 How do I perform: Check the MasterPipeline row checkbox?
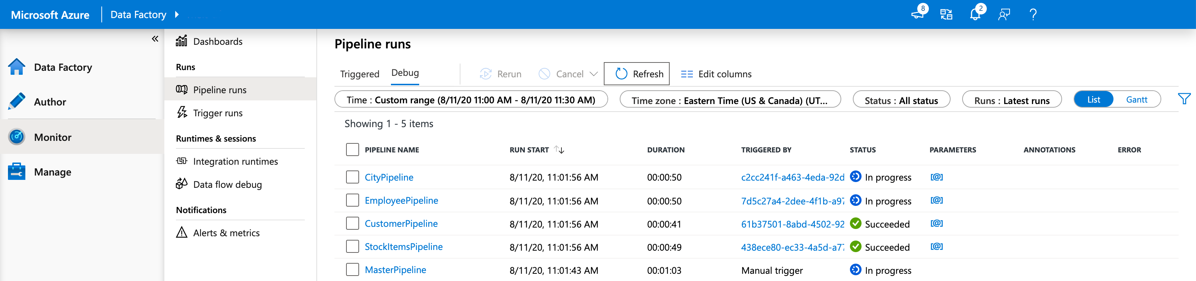pyautogui.click(x=353, y=269)
